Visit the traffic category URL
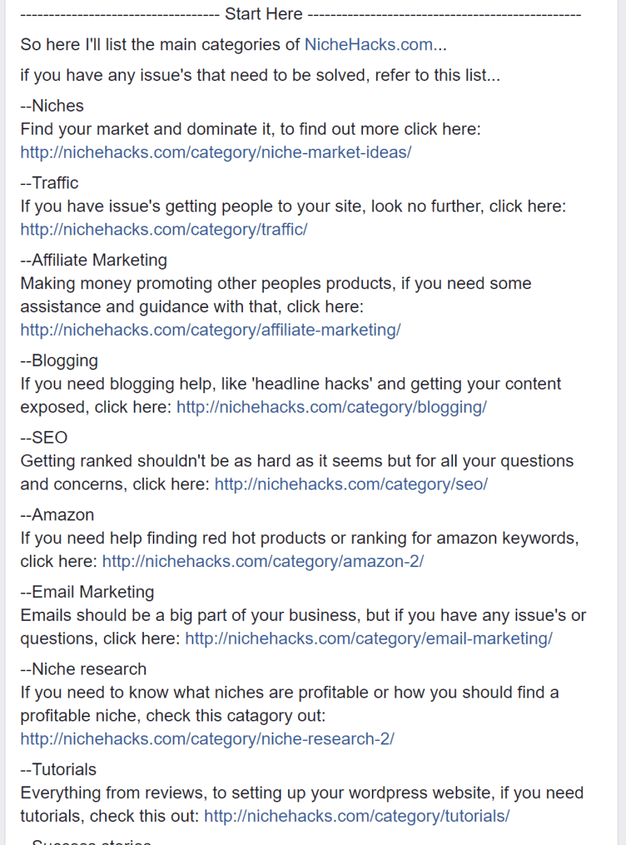This screenshot has width=626, height=845. pyautogui.click(x=163, y=230)
